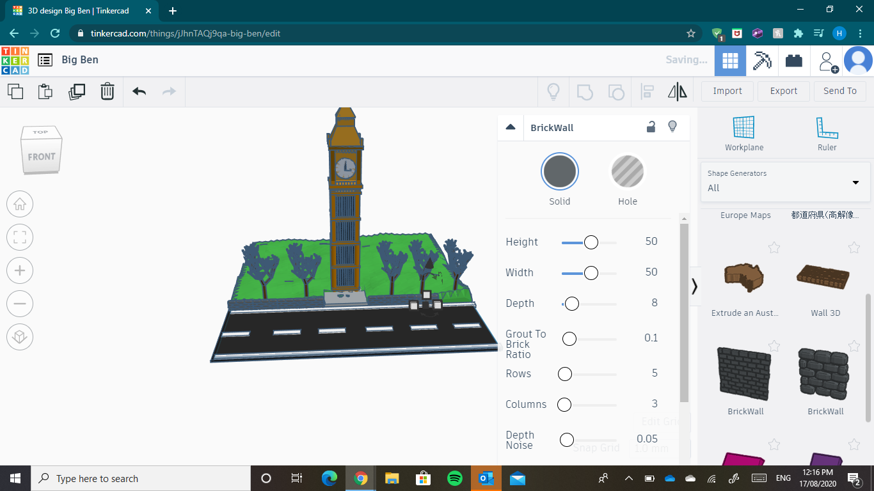This screenshot has height=491, width=874.
Task: Click the Mirror tool icon
Action: [678, 91]
